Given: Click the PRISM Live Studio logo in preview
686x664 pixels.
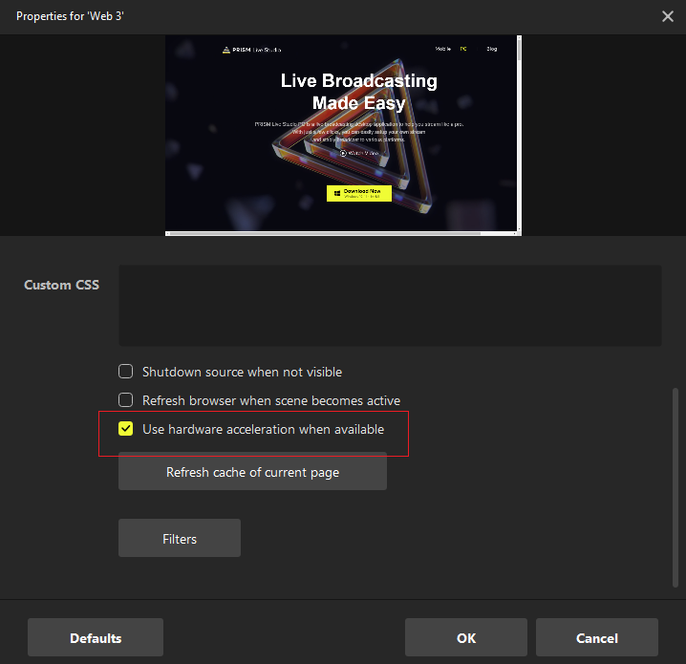Looking at the screenshot, I should coord(246,49).
